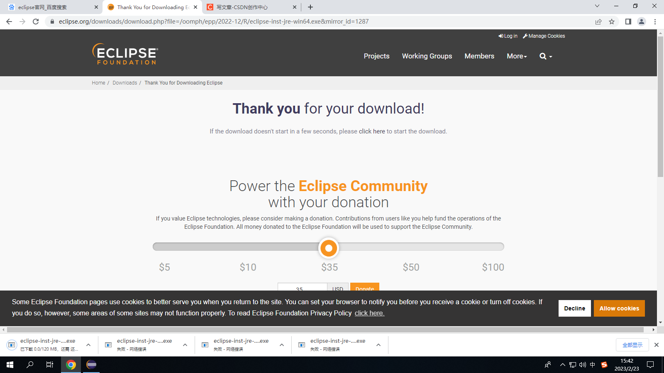Click the donation amount input field

pyautogui.click(x=302, y=289)
